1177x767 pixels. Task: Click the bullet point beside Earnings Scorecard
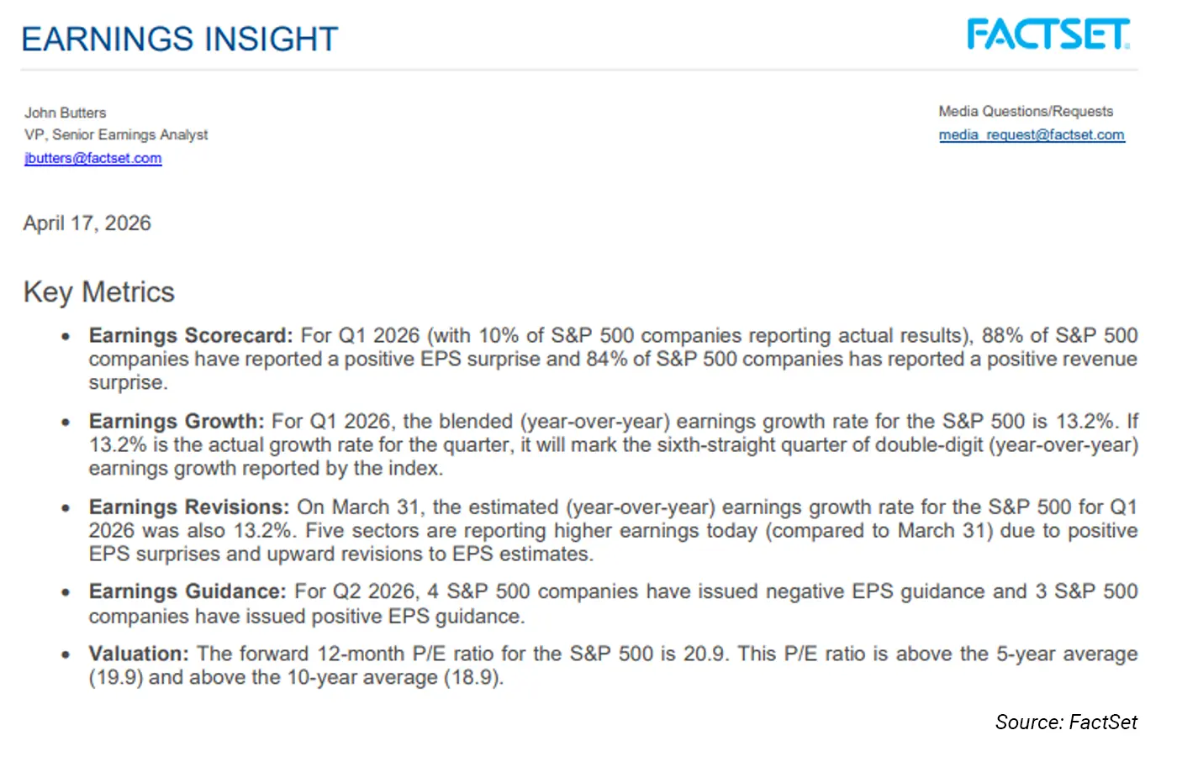(66, 337)
